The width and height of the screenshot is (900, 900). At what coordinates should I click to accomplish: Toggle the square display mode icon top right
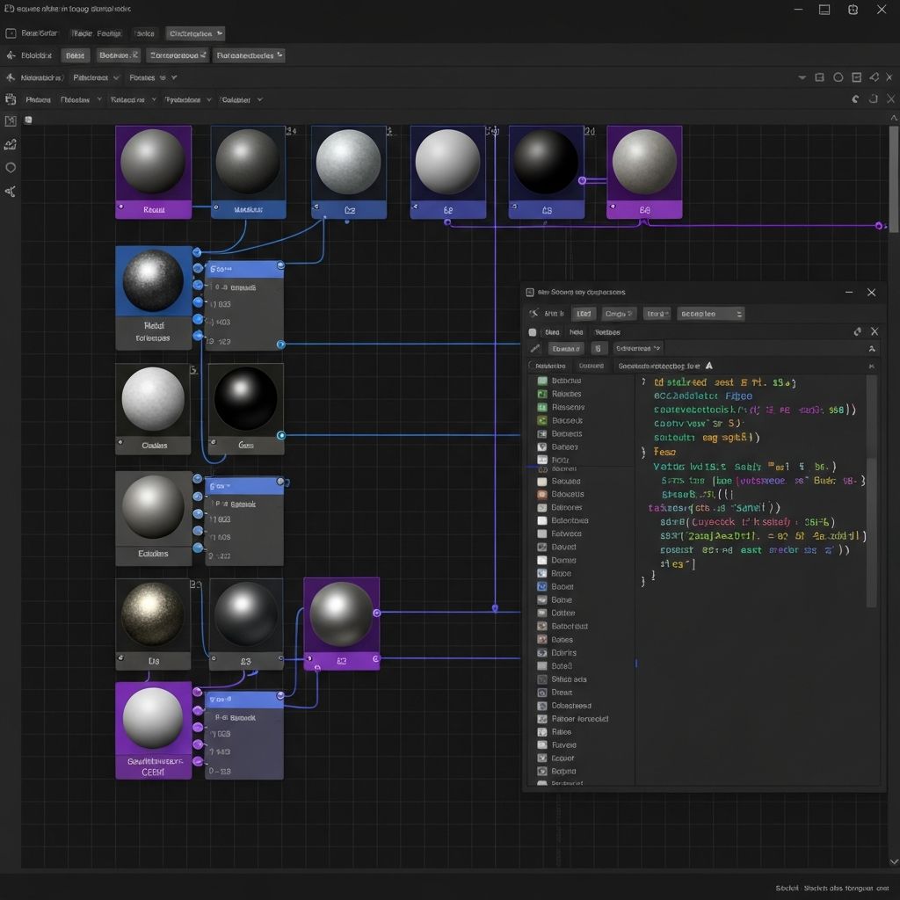[821, 76]
